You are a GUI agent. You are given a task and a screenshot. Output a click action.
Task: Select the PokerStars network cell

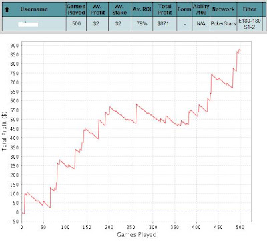pos(223,23)
